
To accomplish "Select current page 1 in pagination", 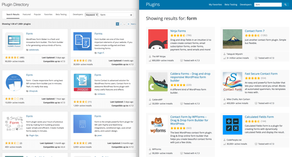I will 117,24.
